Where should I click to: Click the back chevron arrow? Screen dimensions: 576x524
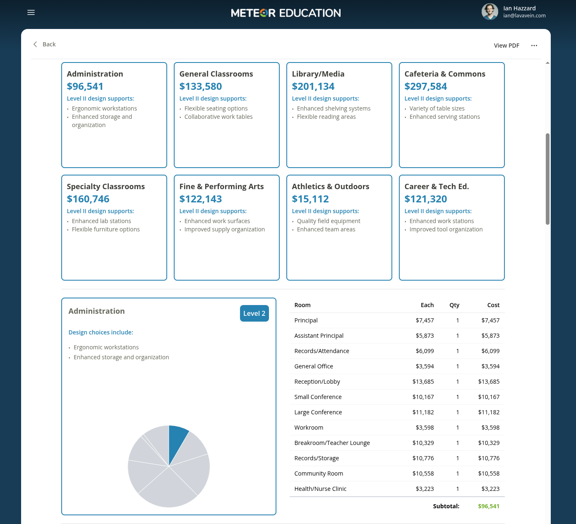[35, 44]
